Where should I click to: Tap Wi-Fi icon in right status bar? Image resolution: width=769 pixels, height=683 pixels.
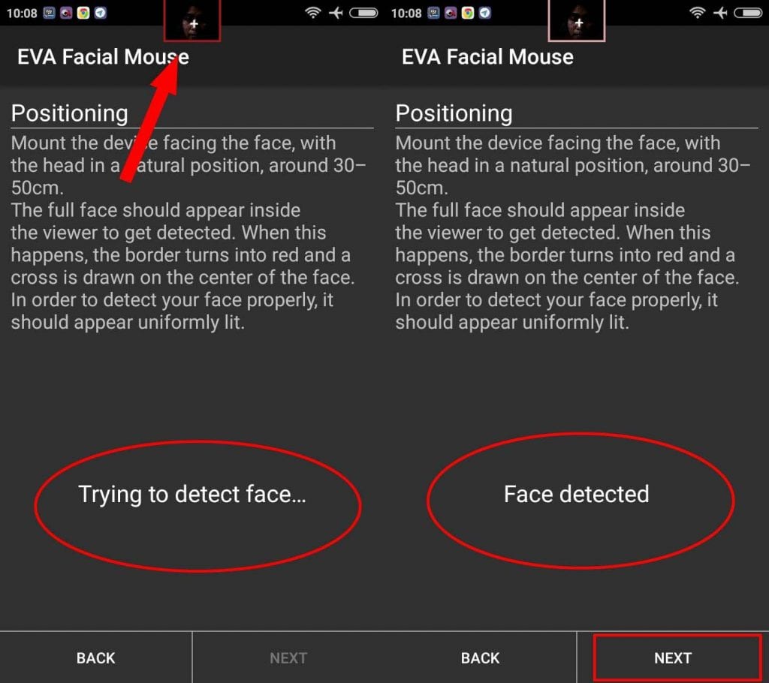tap(698, 13)
